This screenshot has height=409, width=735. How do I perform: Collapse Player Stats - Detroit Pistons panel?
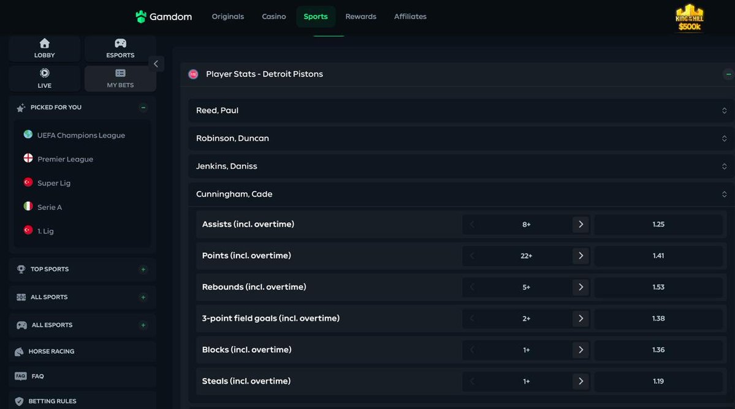point(728,75)
